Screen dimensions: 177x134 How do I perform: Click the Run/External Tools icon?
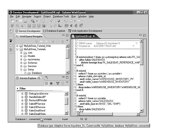(x=33, y=21)
